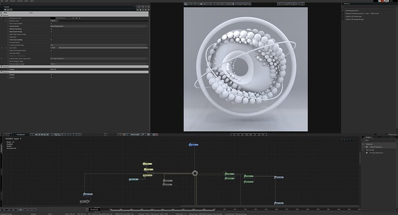Select the Glass RT Material node entry
The image size is (398, 215).
coord(376,147)
